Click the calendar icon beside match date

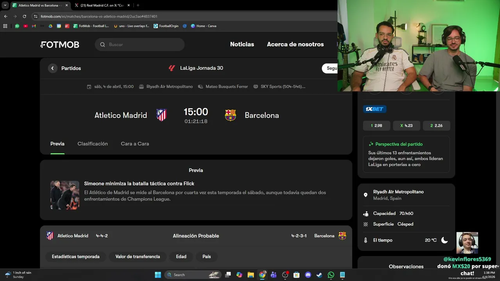tap(89, 87)
